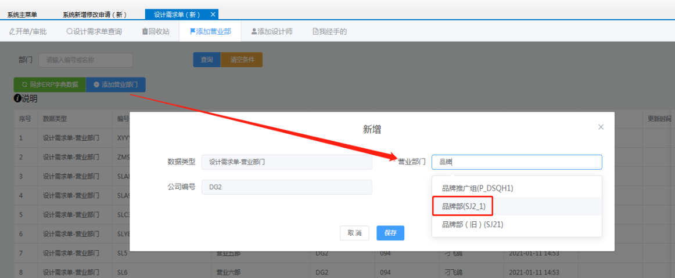Select row number 3 in the table
Image resolution: width=675 pixels, height=278 pixels.
click(21, 176)
